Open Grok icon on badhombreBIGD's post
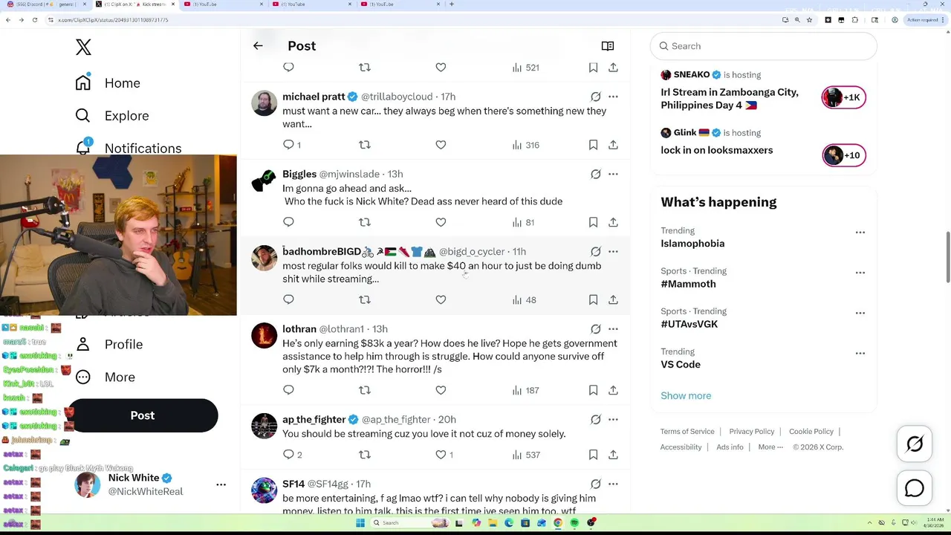 (596, 251)
